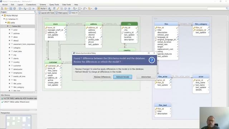229x129 pixels.
Task: Open the Layout menu
Action: click(20, 5)
